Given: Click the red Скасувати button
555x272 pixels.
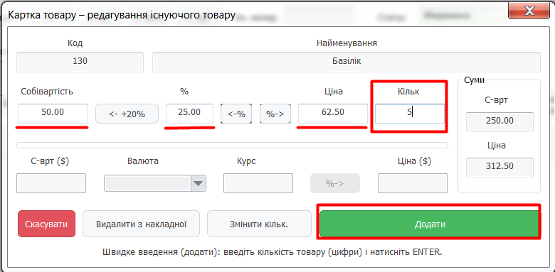Looking at the screenshot, I should tap(46, 224).
